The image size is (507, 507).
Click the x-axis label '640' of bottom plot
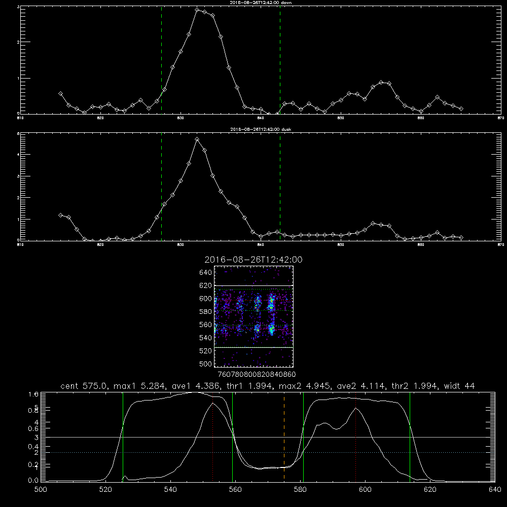pyautogui.click(x=495, y=490)
